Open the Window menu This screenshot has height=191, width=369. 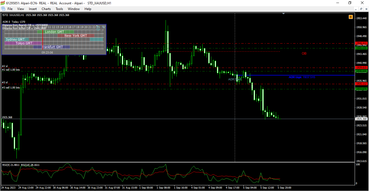pyautogui.click(x=74, y=9)
